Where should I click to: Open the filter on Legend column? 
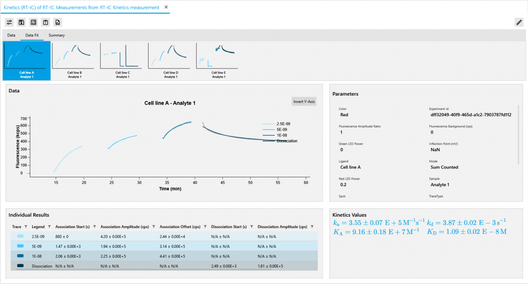pos(49,227)
